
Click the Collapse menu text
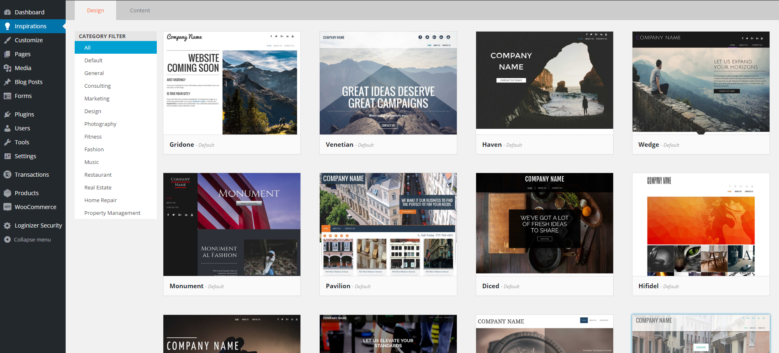pos(32,239)
